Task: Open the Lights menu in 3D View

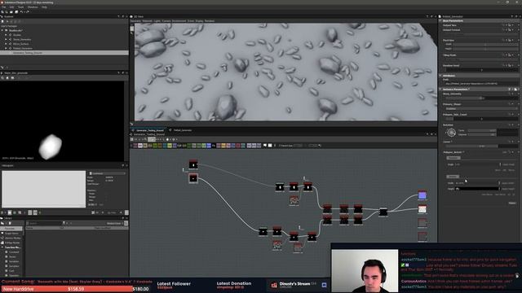Action: point(157,21)
